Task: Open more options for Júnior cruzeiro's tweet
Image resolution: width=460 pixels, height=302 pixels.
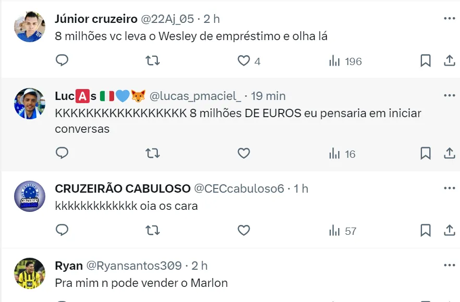Action: click(x=449, y=19)
